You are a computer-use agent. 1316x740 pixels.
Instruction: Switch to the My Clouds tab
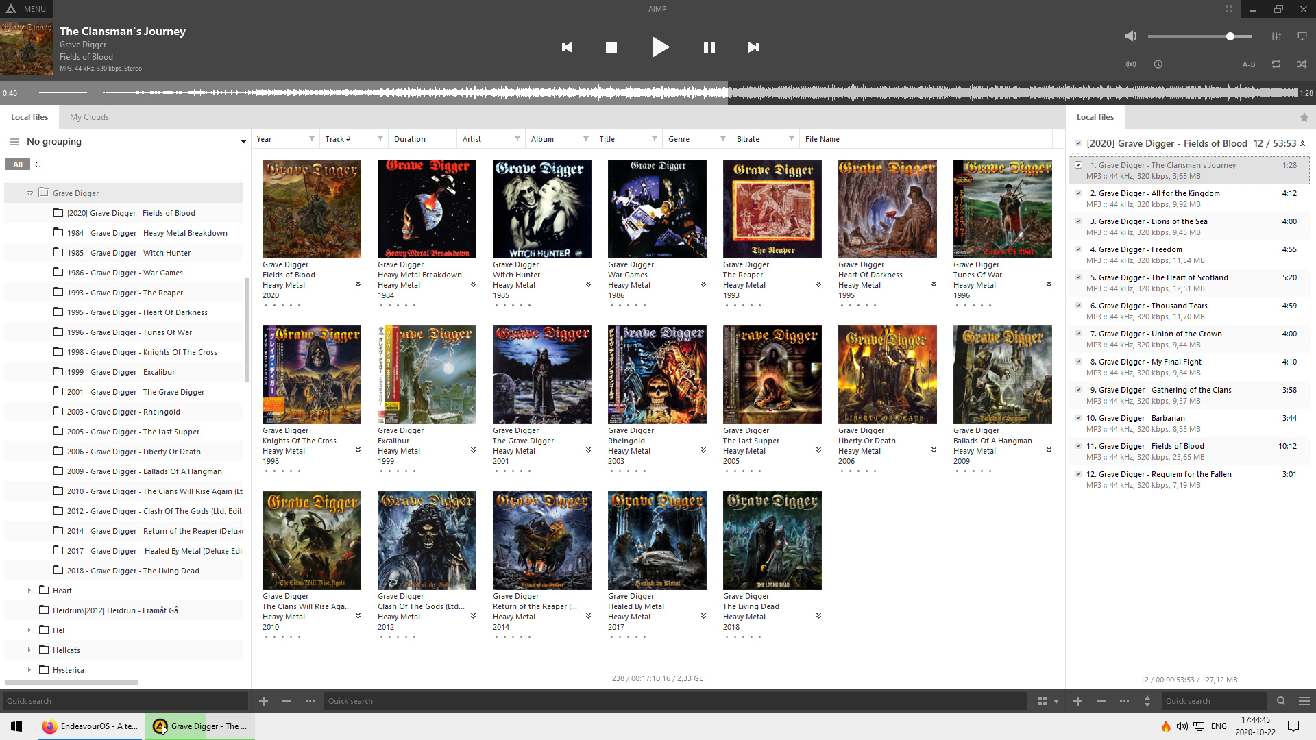tap(89, 117)
